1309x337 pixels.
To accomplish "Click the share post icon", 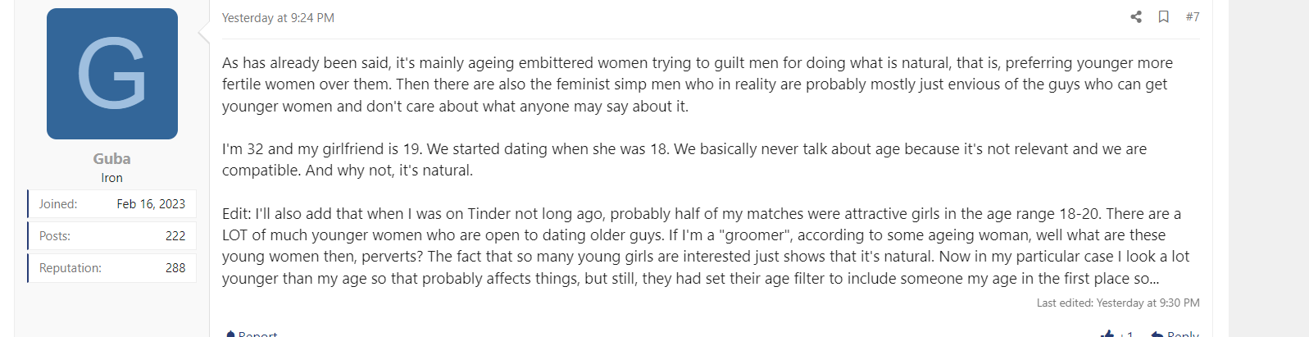I will coord(1136,16).
